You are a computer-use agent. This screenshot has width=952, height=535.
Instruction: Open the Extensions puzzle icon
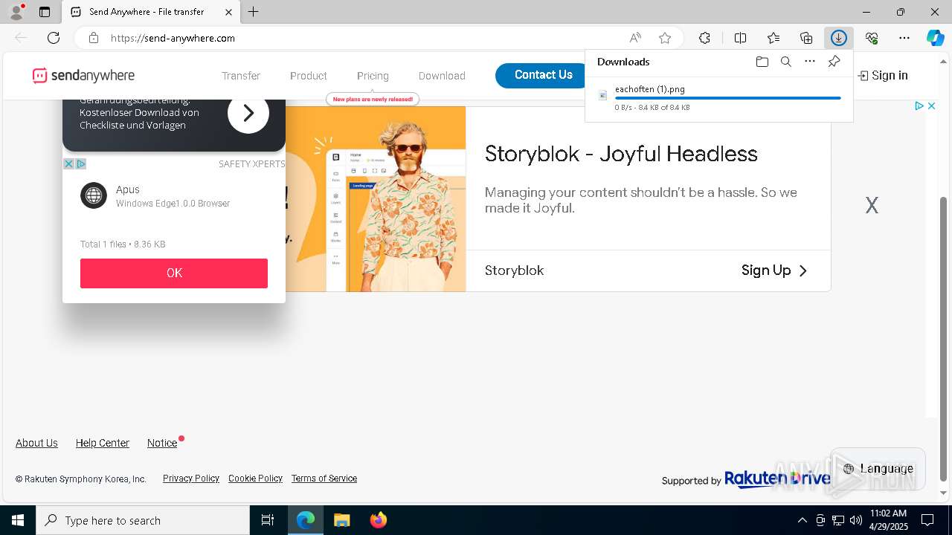coord(704,38)
